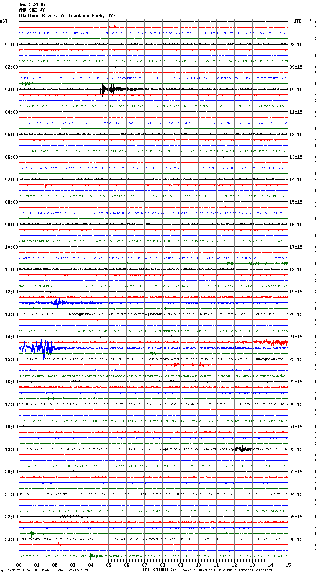Click the date header 'Dec 2,2006'
The width and height of the screenshot is (318, 575).
click(x=31, y=4)
